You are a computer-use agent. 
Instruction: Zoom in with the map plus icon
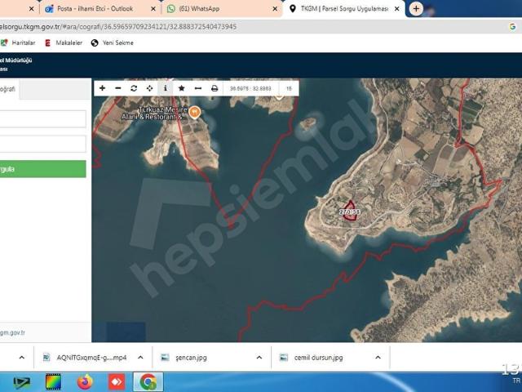pyautogui.click(x=102, y=88)
